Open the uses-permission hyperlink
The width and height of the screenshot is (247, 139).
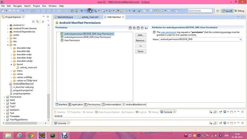[168, 32]
